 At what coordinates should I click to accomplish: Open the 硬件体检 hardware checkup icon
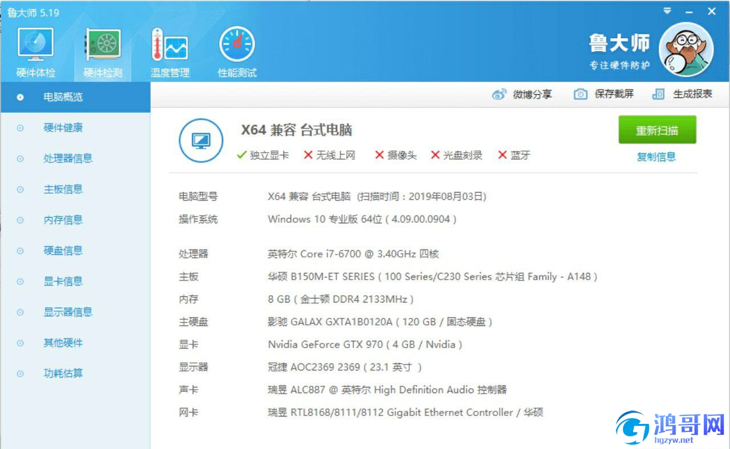(x=35, y=52)
